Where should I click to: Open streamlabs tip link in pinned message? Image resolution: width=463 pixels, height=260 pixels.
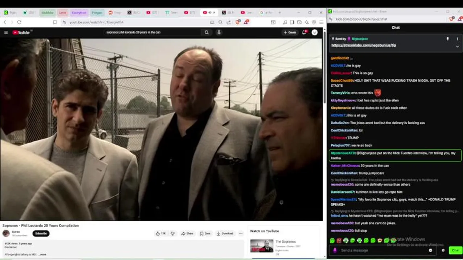(x=363, y=45)
